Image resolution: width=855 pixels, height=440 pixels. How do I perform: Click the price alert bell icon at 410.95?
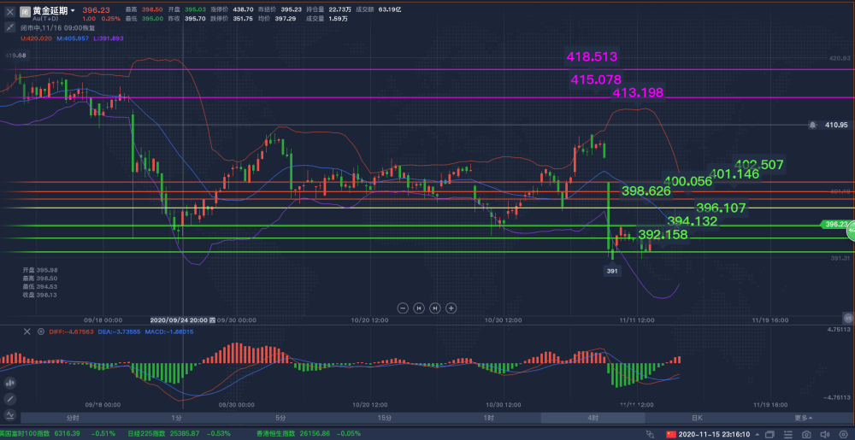point(813,125)
